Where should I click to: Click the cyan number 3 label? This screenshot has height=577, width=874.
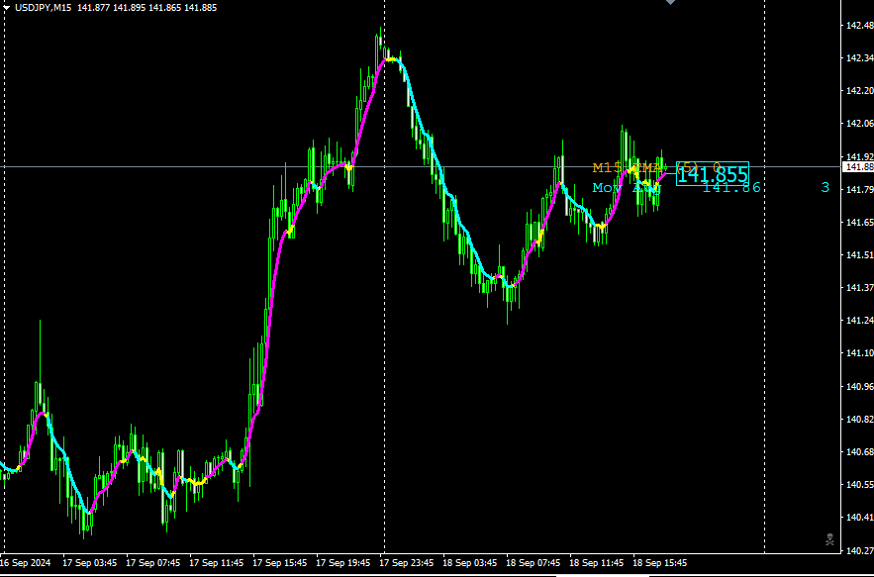tap(825, 187)
